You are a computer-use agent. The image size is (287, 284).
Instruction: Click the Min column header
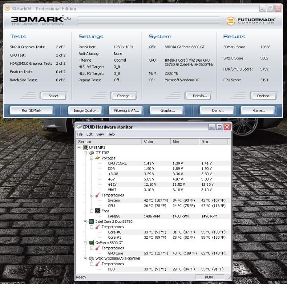[x=185, y=141]
